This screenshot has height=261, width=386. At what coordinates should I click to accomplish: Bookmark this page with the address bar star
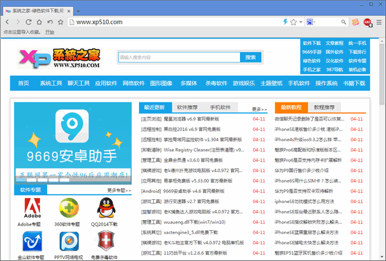pos(293,22)
